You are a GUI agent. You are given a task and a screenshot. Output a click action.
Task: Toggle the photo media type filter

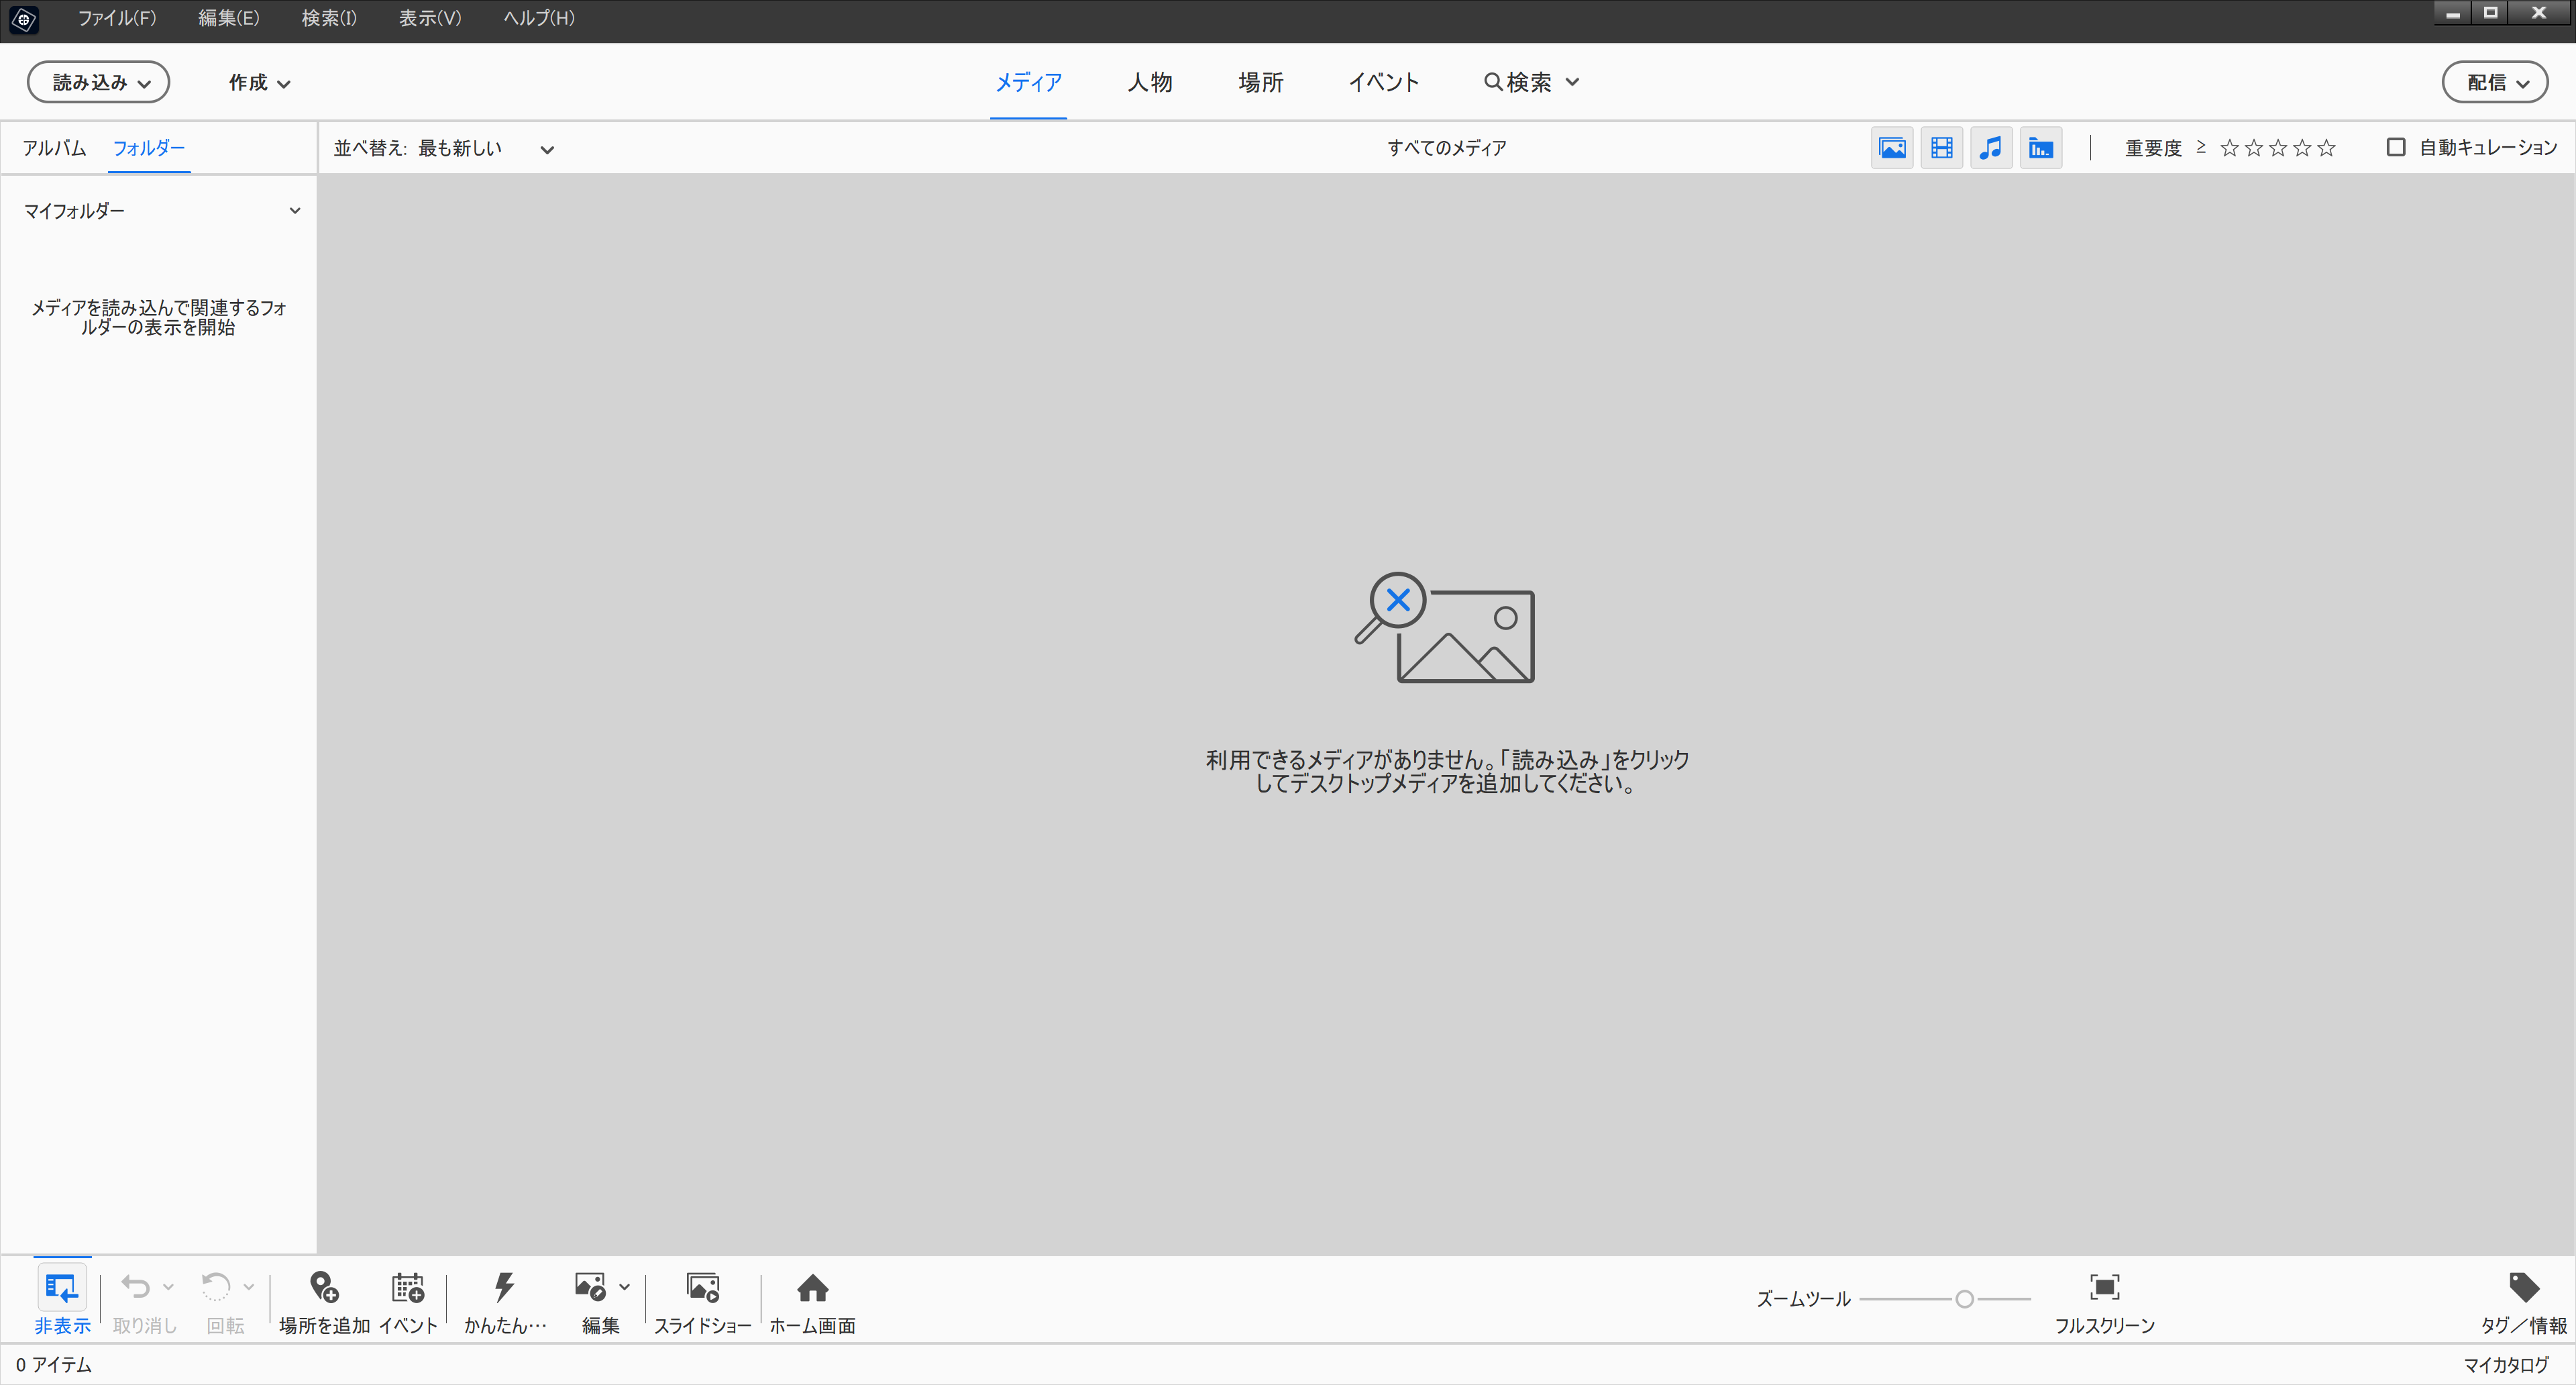pyautogui.click(x=1892, y=148)
